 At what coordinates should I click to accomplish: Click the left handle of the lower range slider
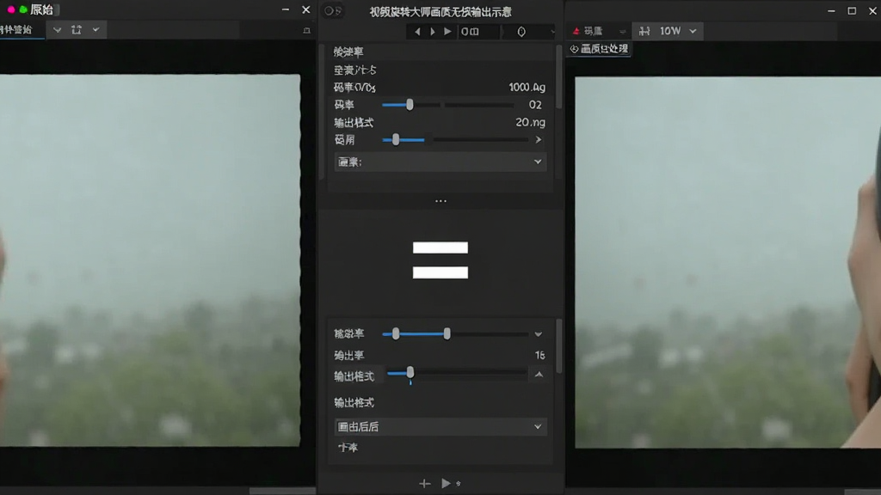pos(396,334)
